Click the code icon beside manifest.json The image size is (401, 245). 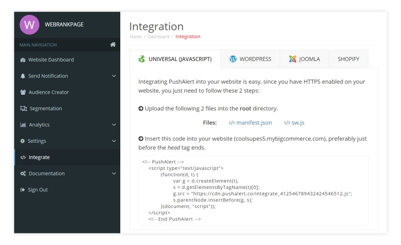point(232,123)
